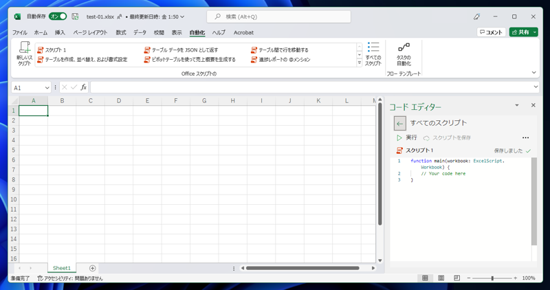Open the コメント button
Screen dimensions: 550x290
click(x=491, y=32)
